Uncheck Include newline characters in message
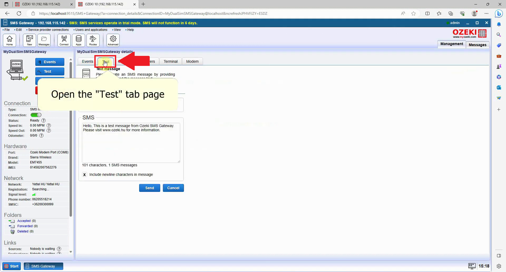Image resolution: width=506 pixels, height=272 pixels. tap(84, 174)
